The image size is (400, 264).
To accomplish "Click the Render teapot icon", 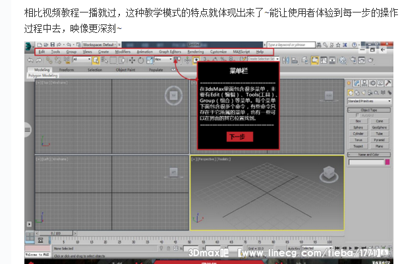I will (x=370, y=61).
